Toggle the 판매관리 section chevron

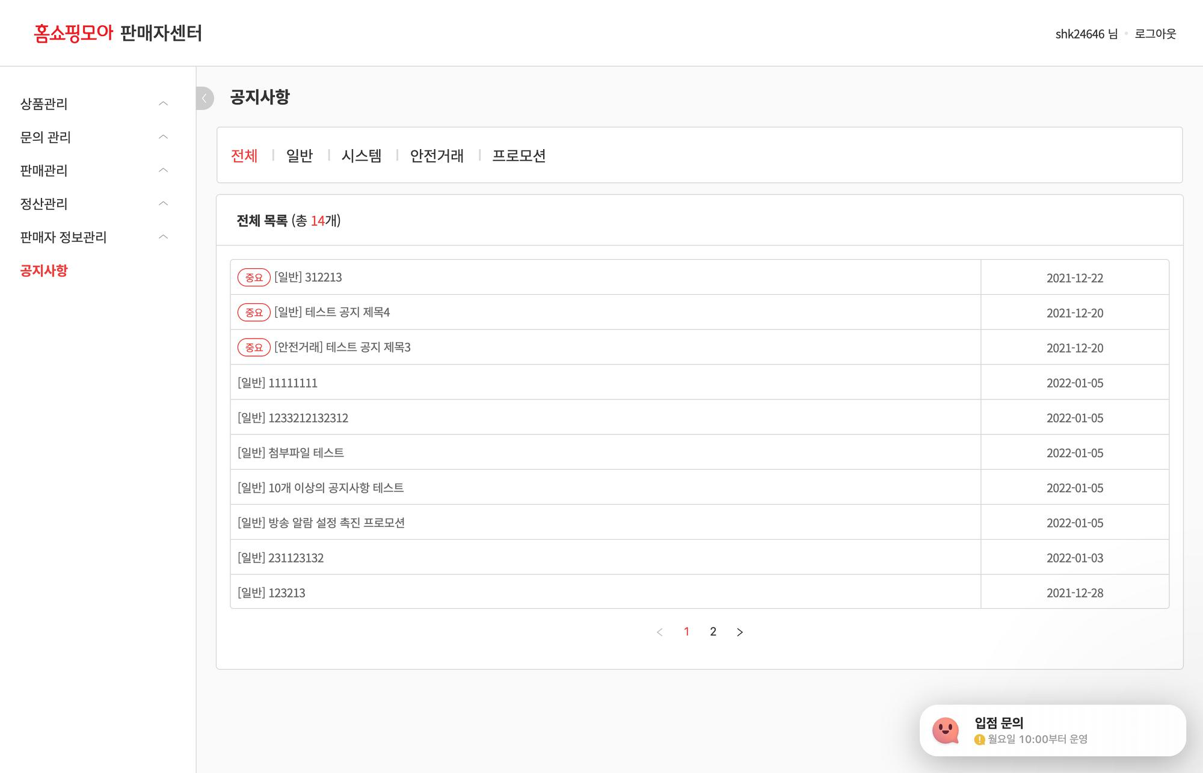click(163, 170)
